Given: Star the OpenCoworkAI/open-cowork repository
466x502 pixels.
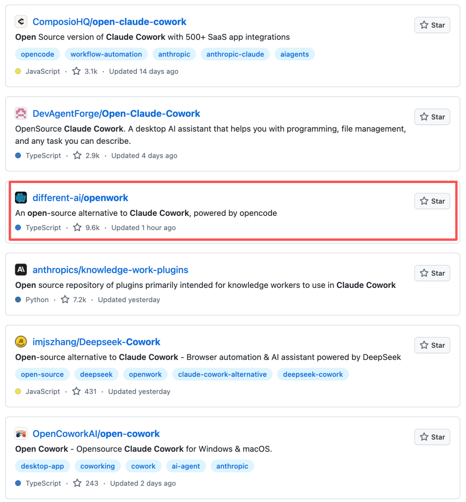Looking at the screenshot, I should pyautogui.click(x=432, y=437).
